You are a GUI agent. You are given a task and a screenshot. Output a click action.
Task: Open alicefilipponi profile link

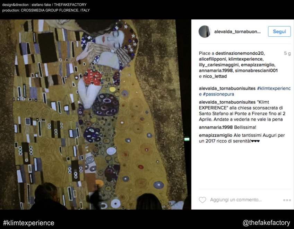pyautogui.click(x=213, y=59)
